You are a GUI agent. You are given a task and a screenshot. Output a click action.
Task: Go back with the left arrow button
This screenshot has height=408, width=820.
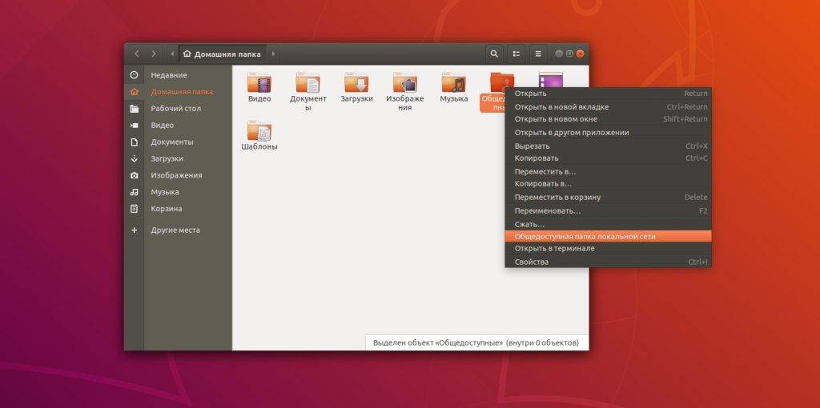136,54
